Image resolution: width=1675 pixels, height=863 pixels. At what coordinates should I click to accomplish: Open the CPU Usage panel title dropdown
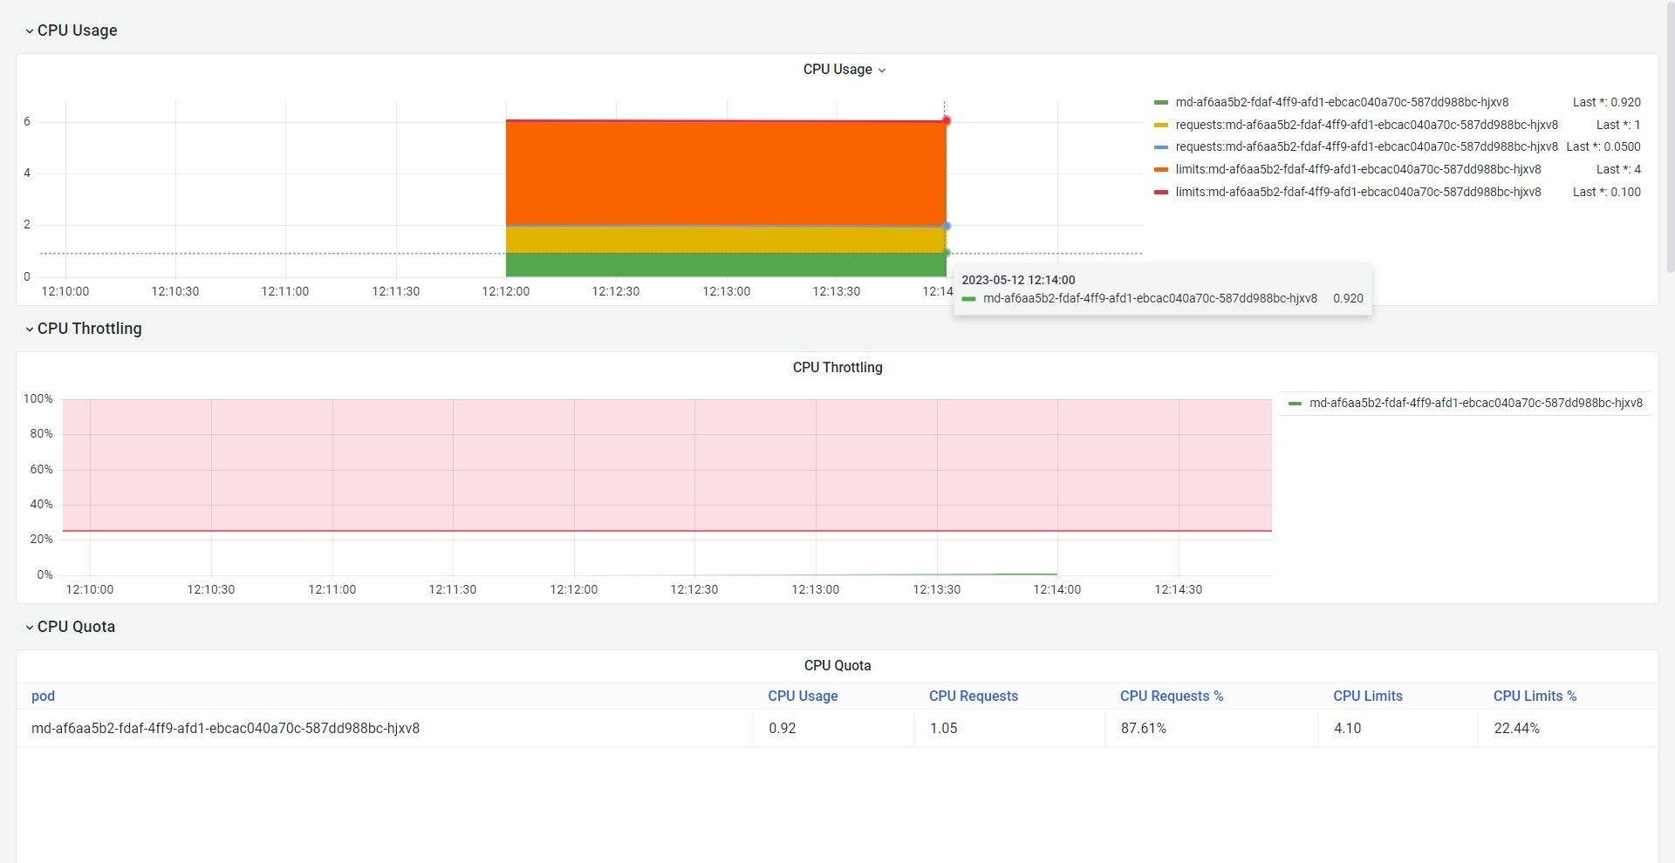844,70
